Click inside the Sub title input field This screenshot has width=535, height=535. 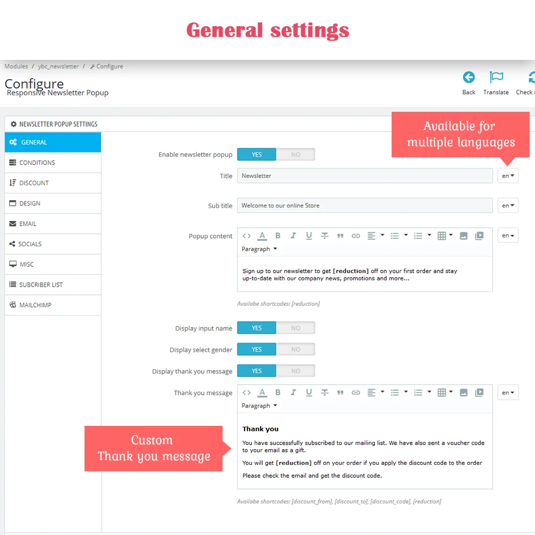pyautogui.click(x=364, y=205)
